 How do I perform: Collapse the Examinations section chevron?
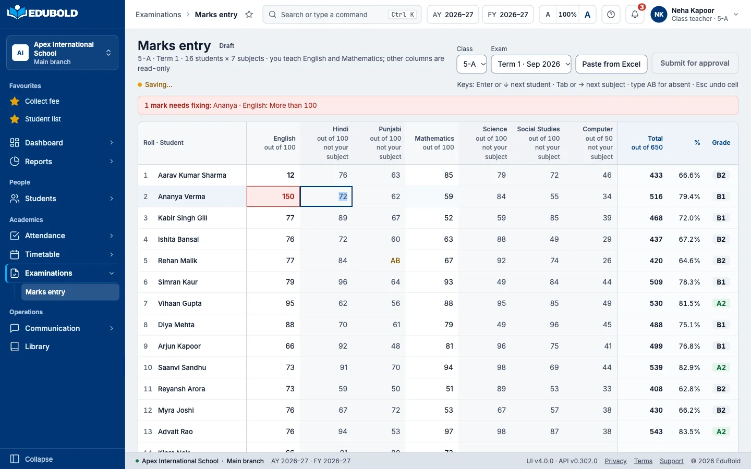(x=112, y=273)
